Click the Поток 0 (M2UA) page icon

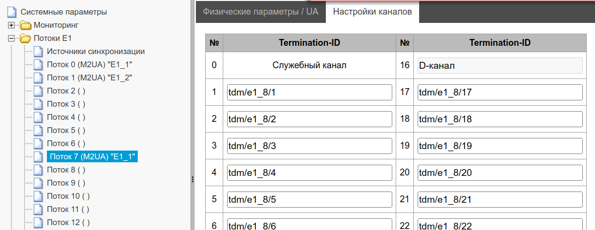click(x=39, y=64)
